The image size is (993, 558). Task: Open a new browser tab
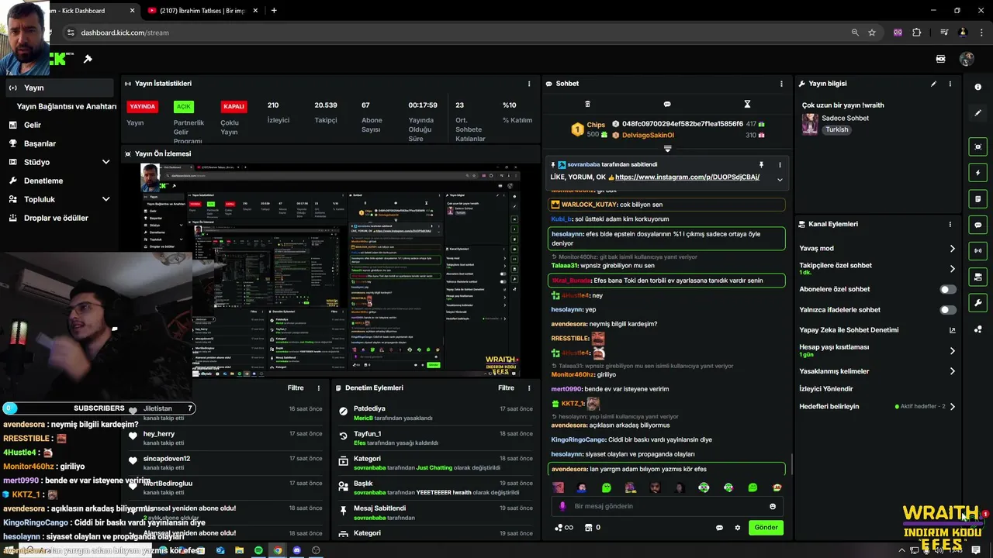tap(274, 11)
